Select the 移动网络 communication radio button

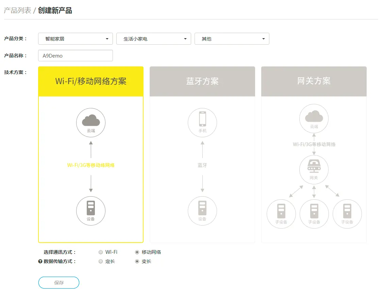point(137,252)
